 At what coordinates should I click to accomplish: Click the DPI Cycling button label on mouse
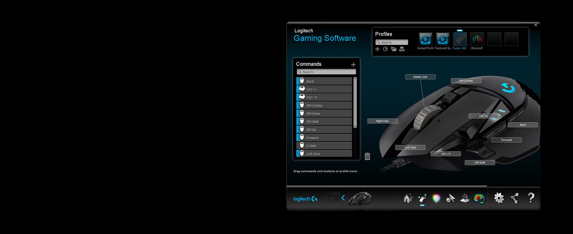pyautogui.click(x=466, y=81)
